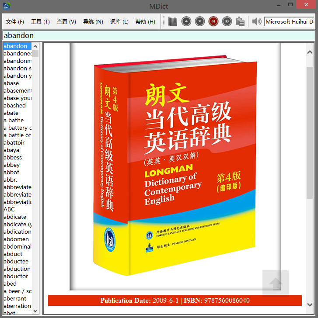This screenshot has height=318, width=318.
Task: Select 'abbr.' in the word list
Action: coord(17,180)
